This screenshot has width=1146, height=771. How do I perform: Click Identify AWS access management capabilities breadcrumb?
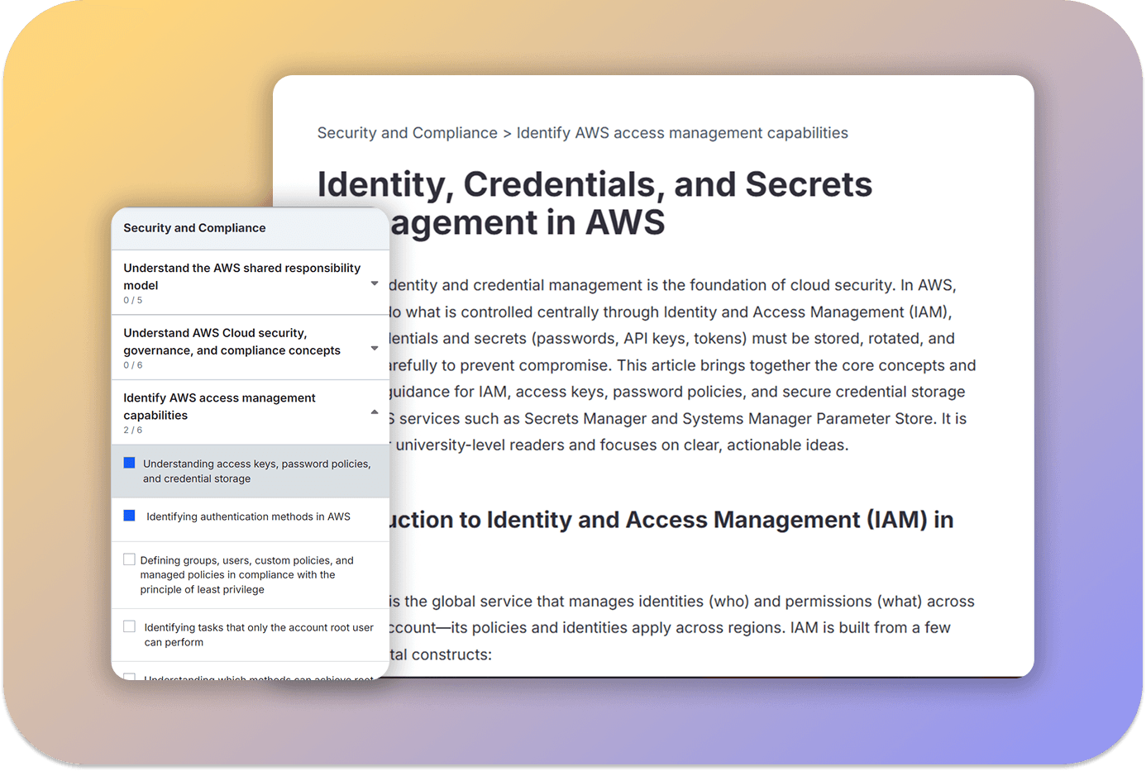pyautogui.click(x=682, y=133)
